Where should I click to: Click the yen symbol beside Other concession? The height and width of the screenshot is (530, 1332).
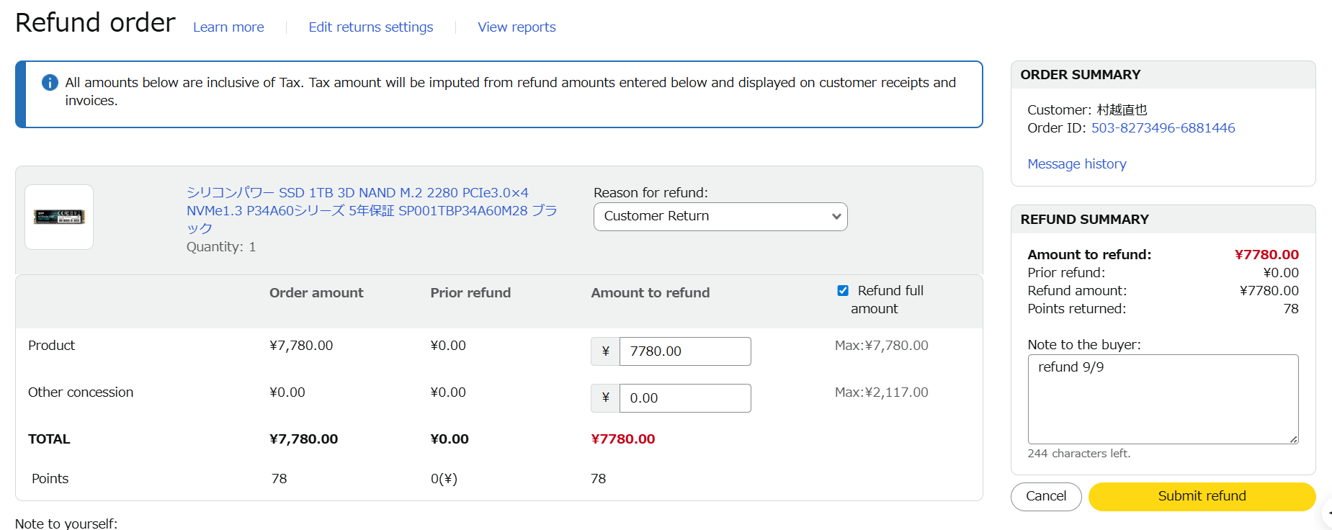[x=605, y=398]
